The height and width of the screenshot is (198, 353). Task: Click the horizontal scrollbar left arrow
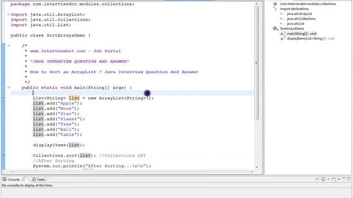pos(12,172)
